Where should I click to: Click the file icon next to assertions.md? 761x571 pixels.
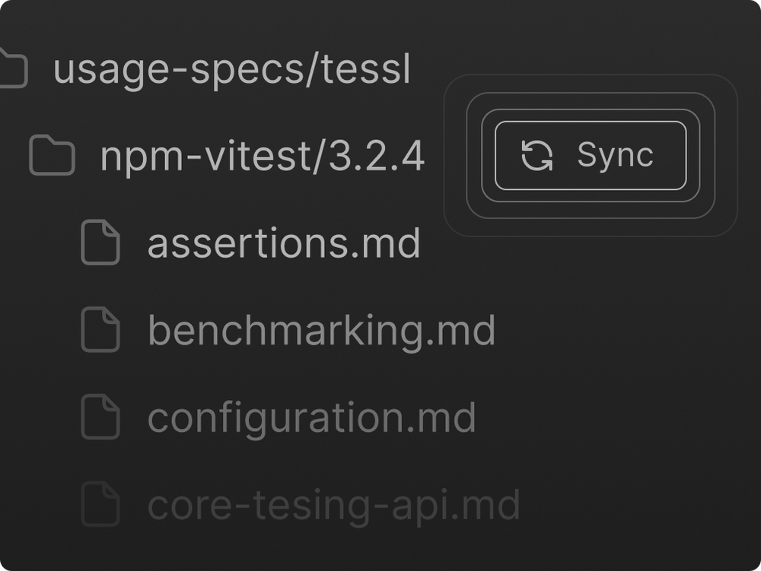pyautogui.click(x=100, y=243)
